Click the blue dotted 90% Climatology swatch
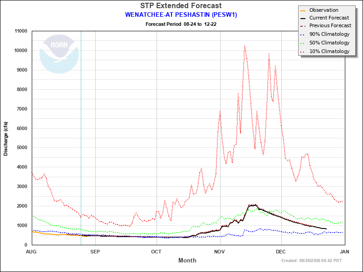The height and width of the screenshot is (272, 363). 303,35
